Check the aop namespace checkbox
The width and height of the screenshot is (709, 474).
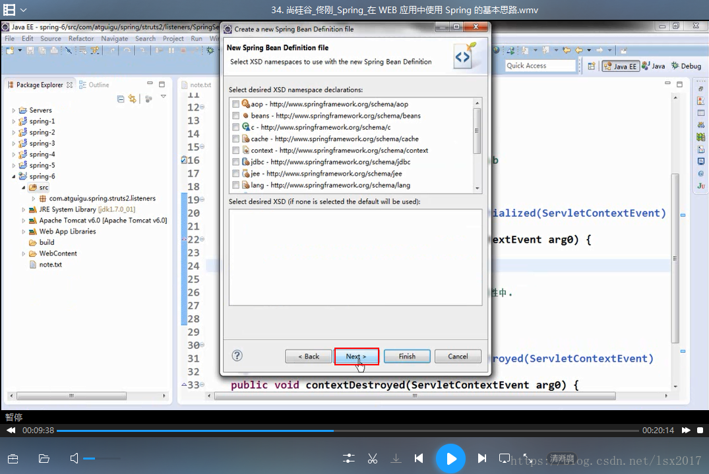[235, 104]
